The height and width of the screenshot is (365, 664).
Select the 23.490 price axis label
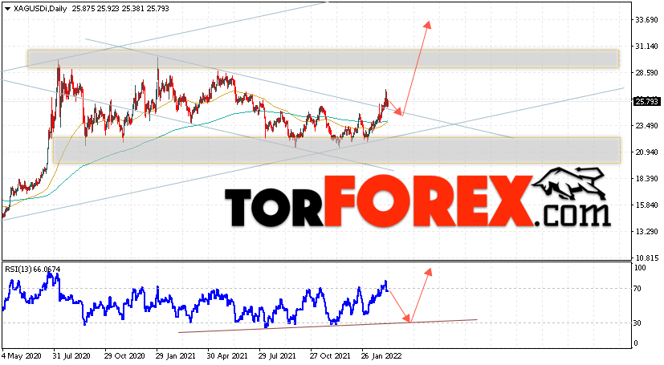646,126
